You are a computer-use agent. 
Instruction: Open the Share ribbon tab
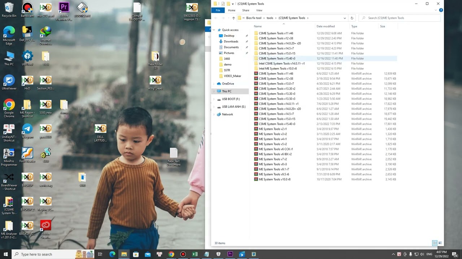click(x=246, y=10)
